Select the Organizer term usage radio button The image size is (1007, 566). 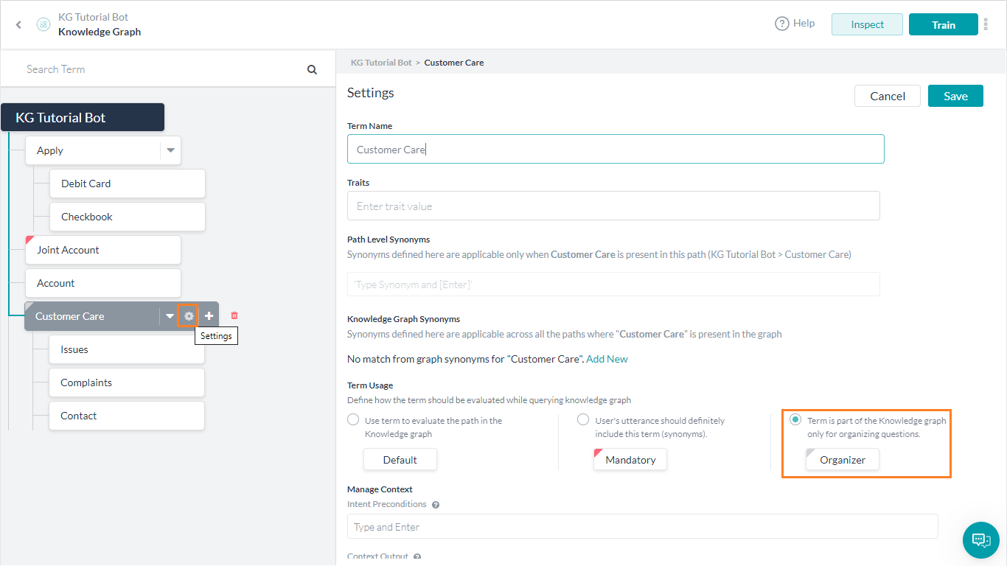pyautogui.click(x=795, y=420)
